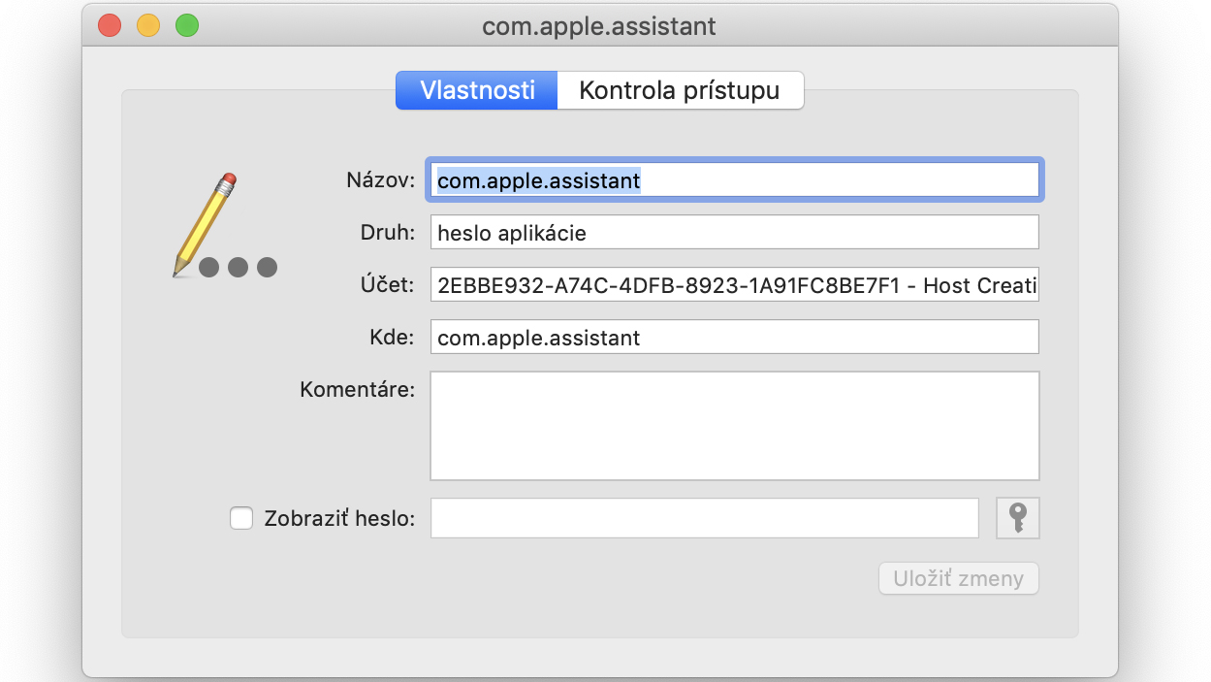The width and height of the screenshot is (1211, 682).
Task: Click the Názov label
Action: click(380, 180)
